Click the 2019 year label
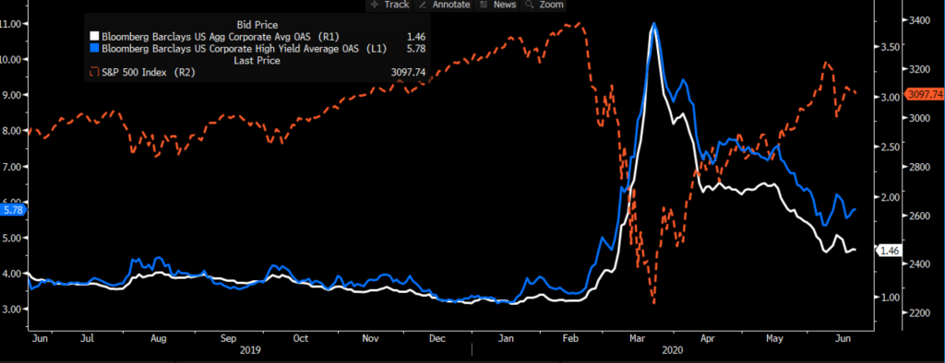 (249, 349)
